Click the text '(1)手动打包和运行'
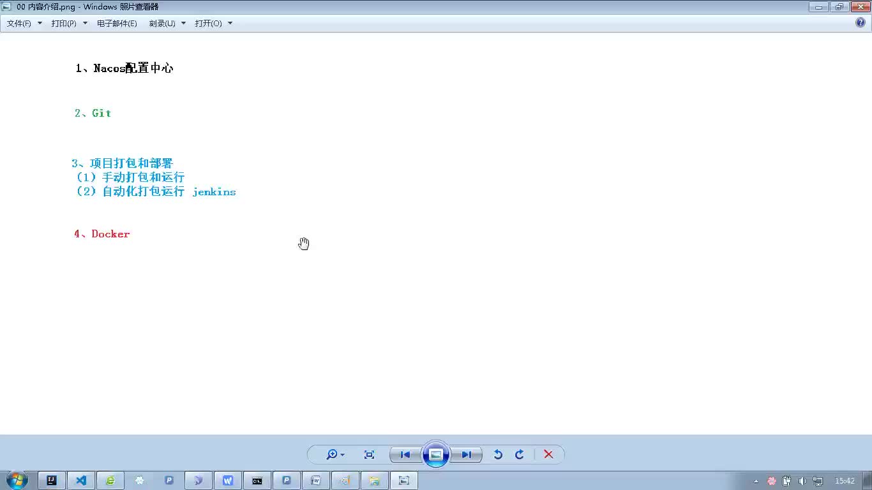 click(x=130, y=177)
